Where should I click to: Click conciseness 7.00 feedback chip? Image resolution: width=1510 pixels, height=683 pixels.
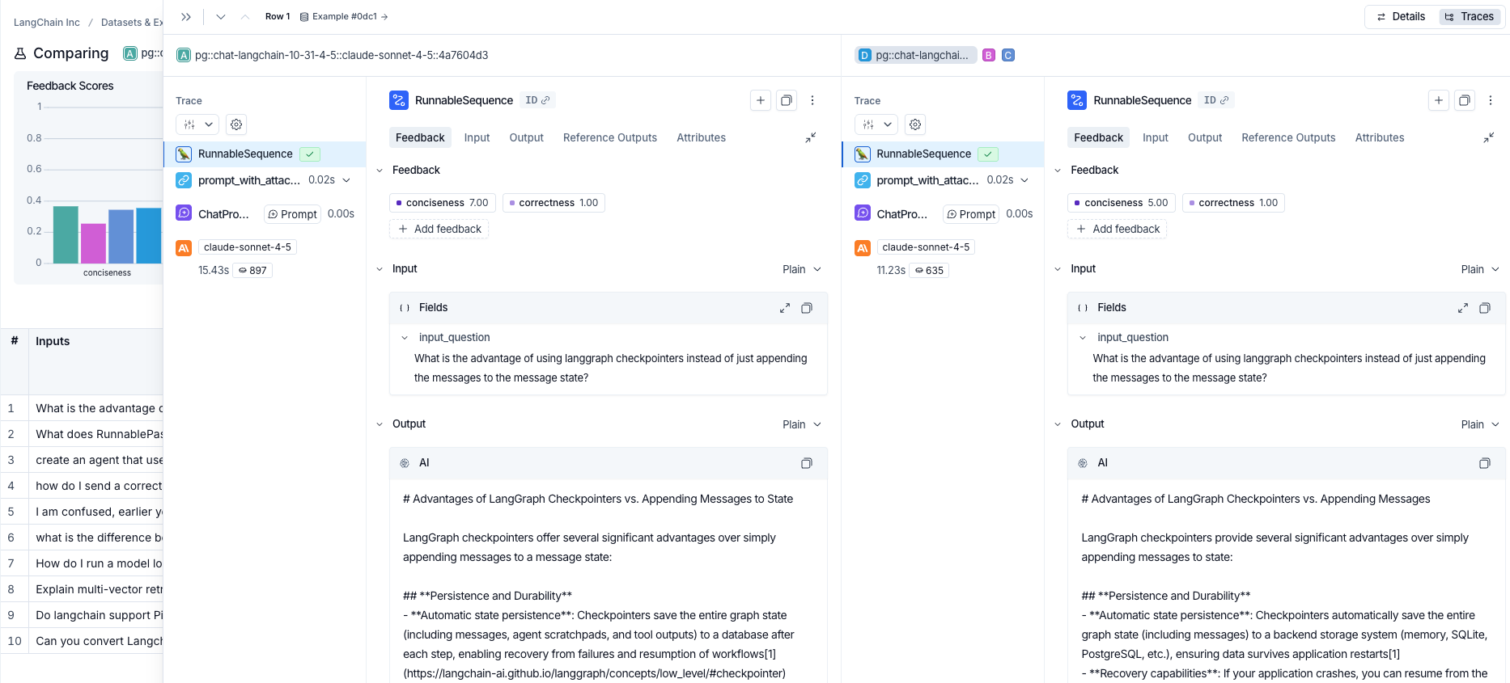(442, 203)
